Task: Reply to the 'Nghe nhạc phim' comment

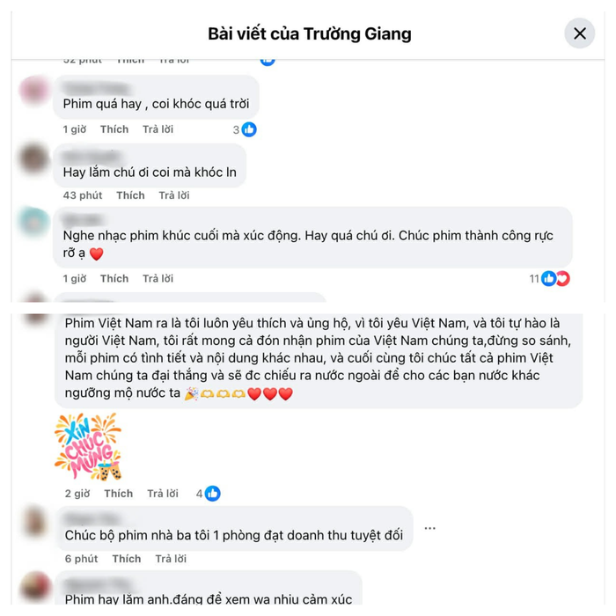Action: (x=158, y=279)
